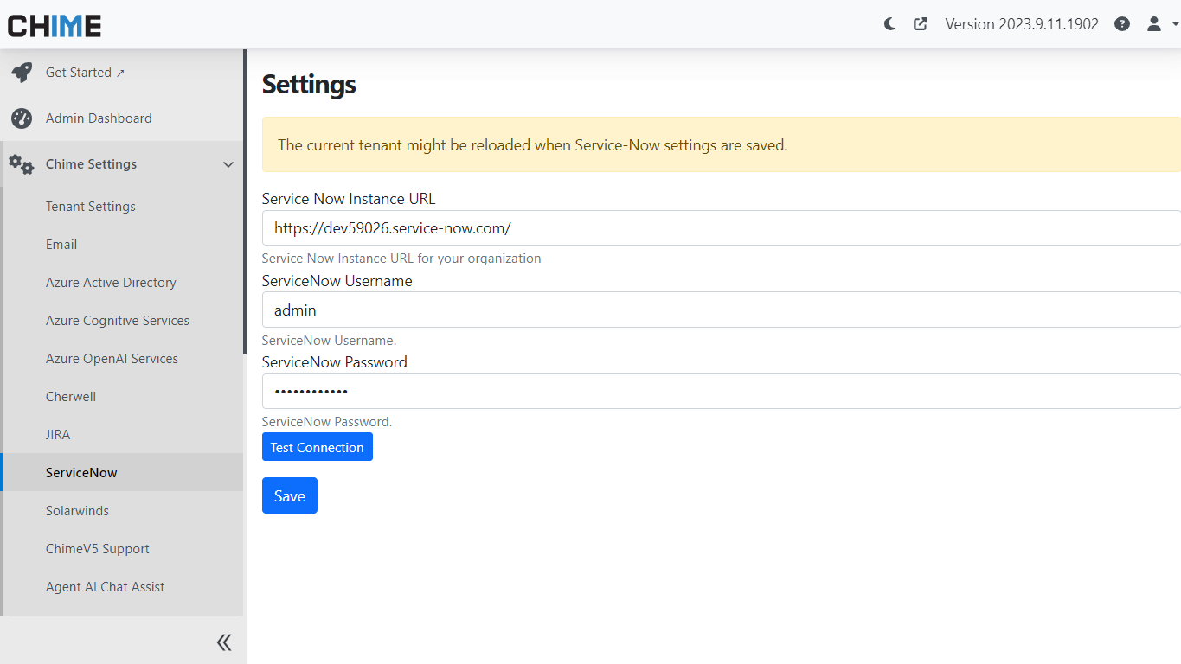Open the help question mark icon
Image resolution: width=1181 pixels, height=664 pixels.
click(x=1122, y=24)
